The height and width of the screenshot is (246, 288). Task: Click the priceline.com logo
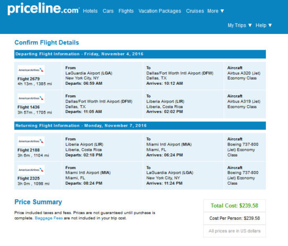(43, 8)
